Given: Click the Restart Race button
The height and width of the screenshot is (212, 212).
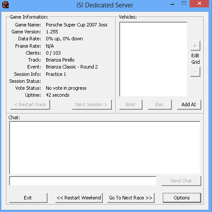Looking at the screenshot, I should pyautogui.click(x=30, y=104).
